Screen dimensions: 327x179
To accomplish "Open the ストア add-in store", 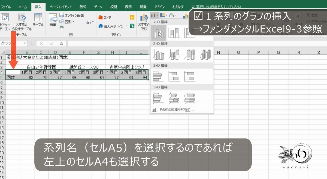I will [105, 18].
